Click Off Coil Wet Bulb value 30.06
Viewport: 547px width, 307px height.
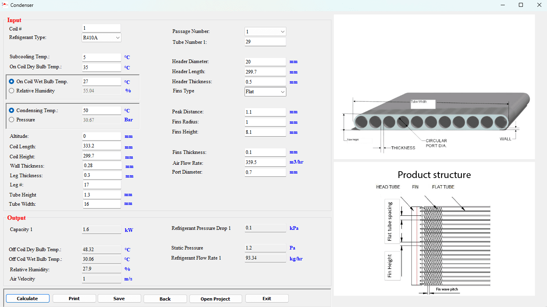[101, 260]
